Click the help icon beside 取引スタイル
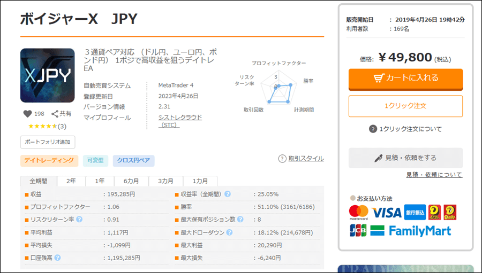 pyautogui.click(x=282, y=159)
